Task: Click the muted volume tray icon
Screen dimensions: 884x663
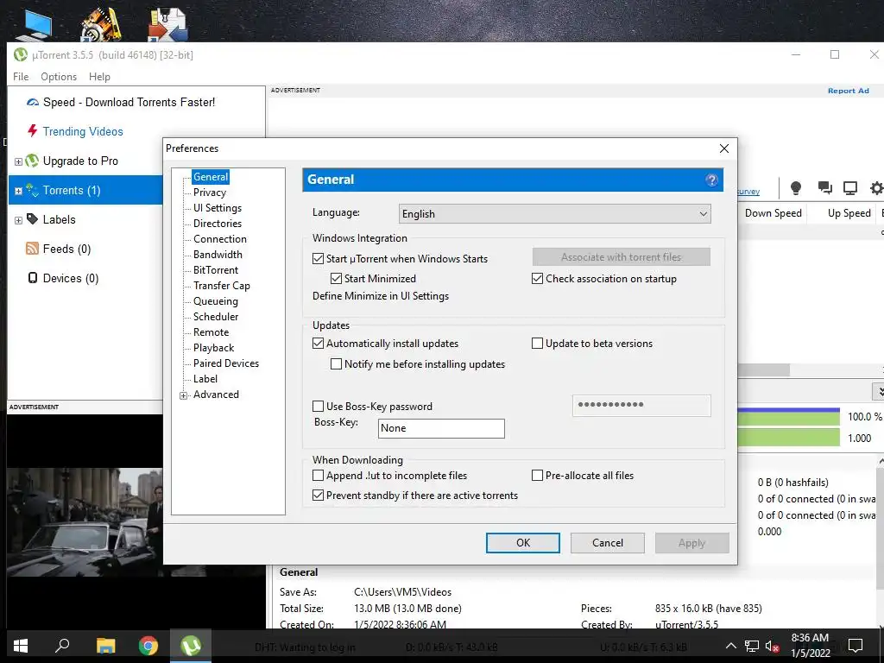Action: (x=773, y=646)
